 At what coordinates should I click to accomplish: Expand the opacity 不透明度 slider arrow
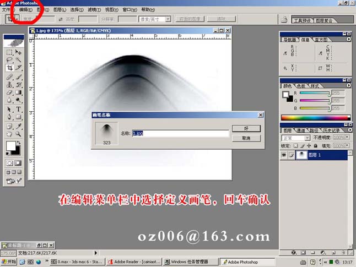tap(348, 138)
